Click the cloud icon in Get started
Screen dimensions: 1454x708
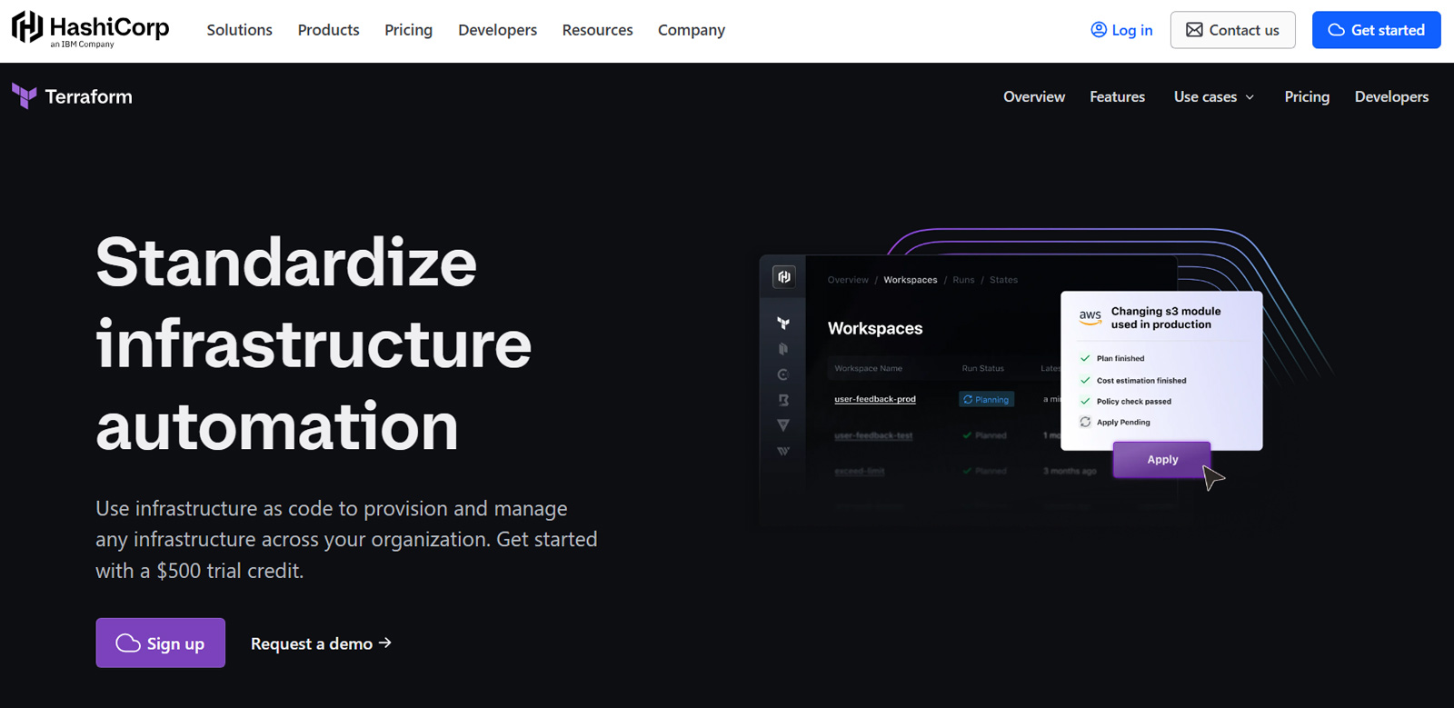point(1336,30)
